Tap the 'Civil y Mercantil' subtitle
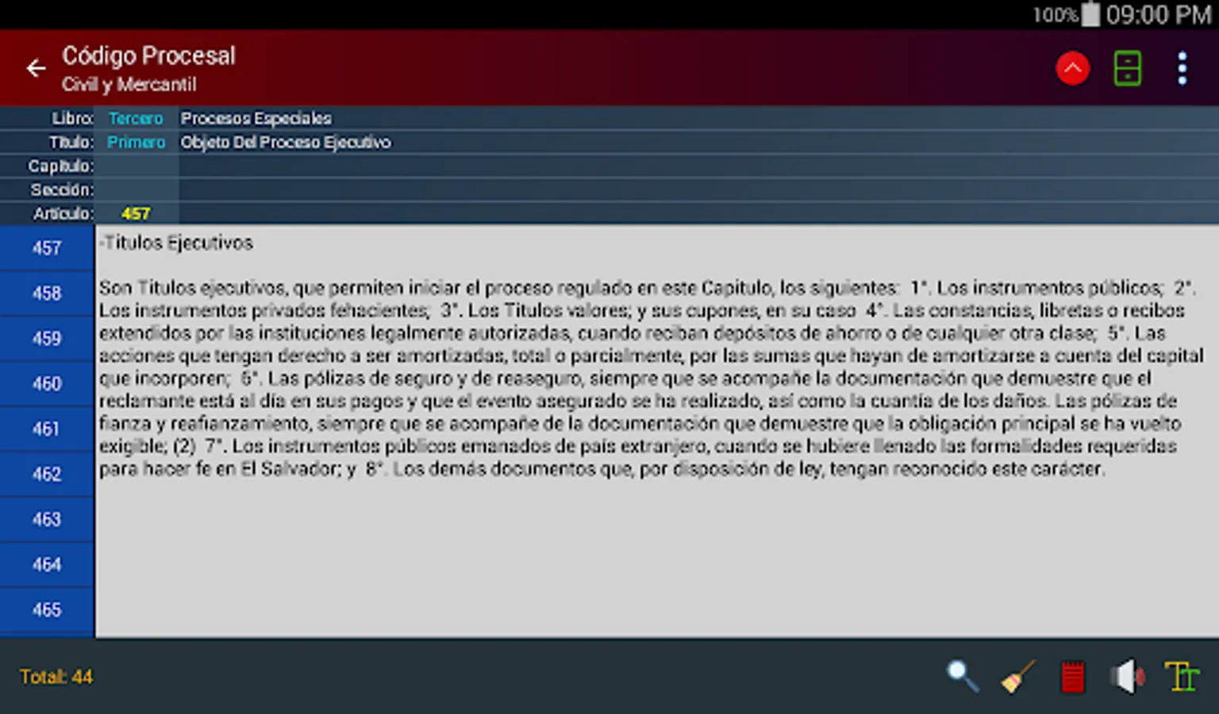The height and width of the screenshot is (714, 1219). point(129,84)
